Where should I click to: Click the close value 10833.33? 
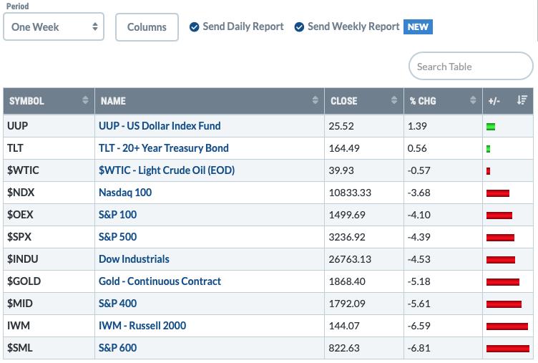pos(350,193)
